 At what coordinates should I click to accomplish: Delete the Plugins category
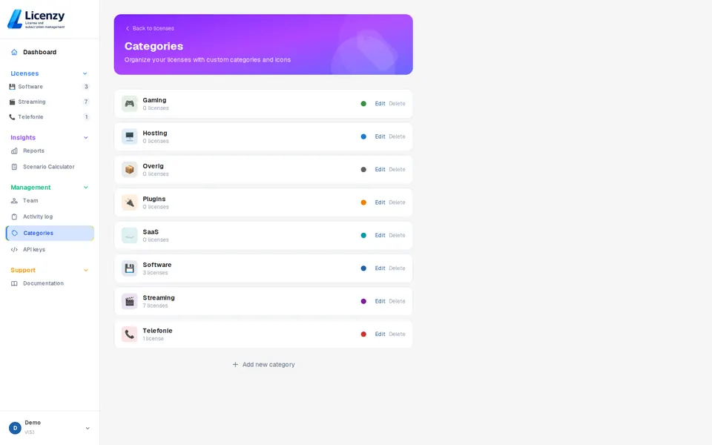tap(397, 202)
